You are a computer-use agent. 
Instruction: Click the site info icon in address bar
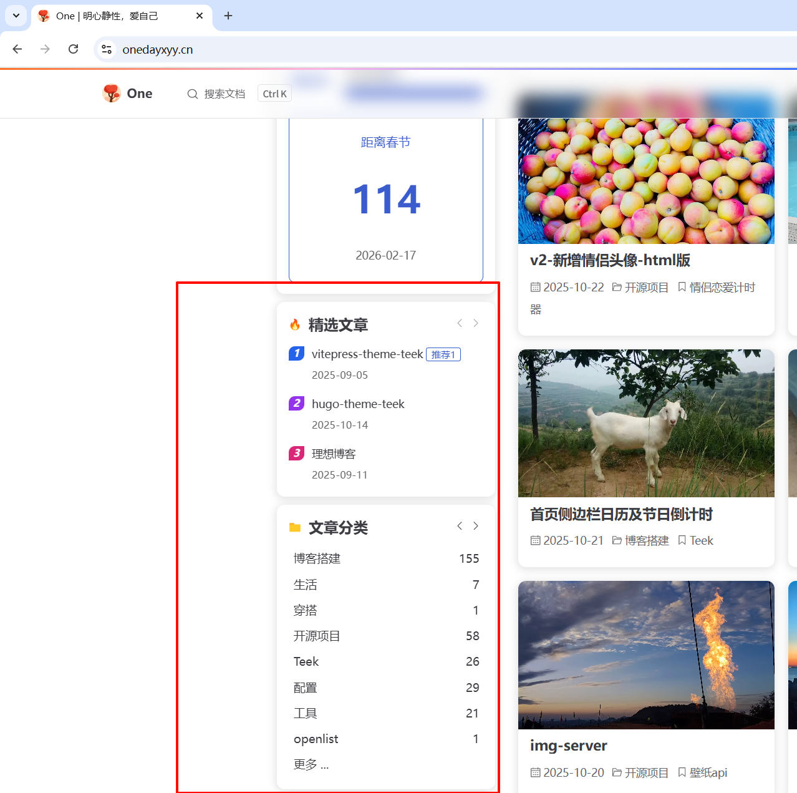pos(107,49)
